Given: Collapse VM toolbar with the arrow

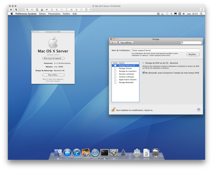Looking at the screenshot, I should tap(90, 10).
